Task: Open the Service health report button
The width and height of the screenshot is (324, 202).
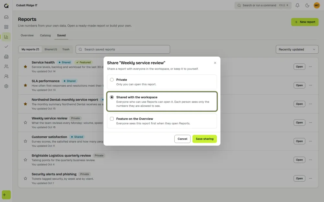Action: tap(299, 67)
